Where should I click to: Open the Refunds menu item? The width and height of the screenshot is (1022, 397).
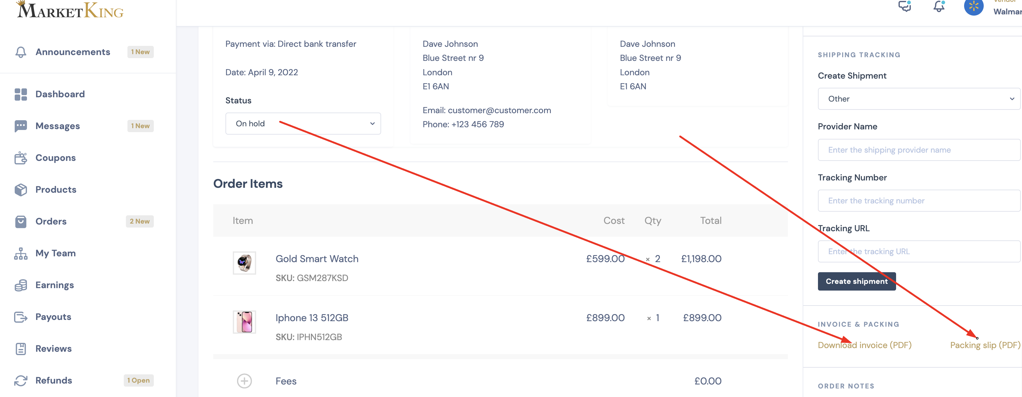pyautogui.click(x=54, y=381)
